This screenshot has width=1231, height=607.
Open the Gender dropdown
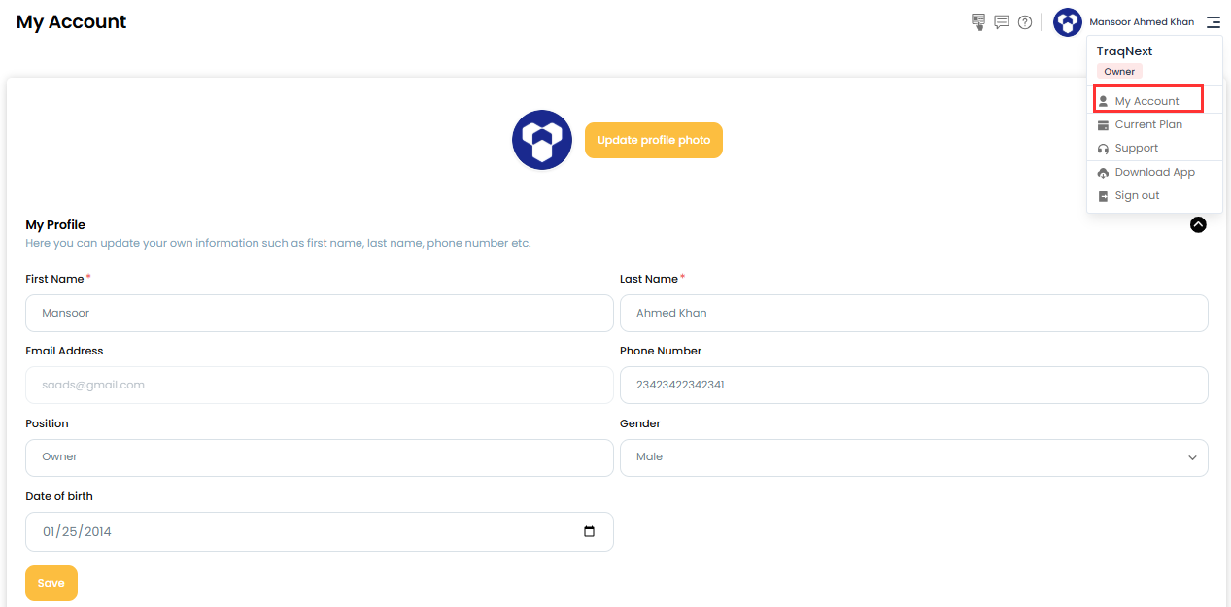point(914,457)
